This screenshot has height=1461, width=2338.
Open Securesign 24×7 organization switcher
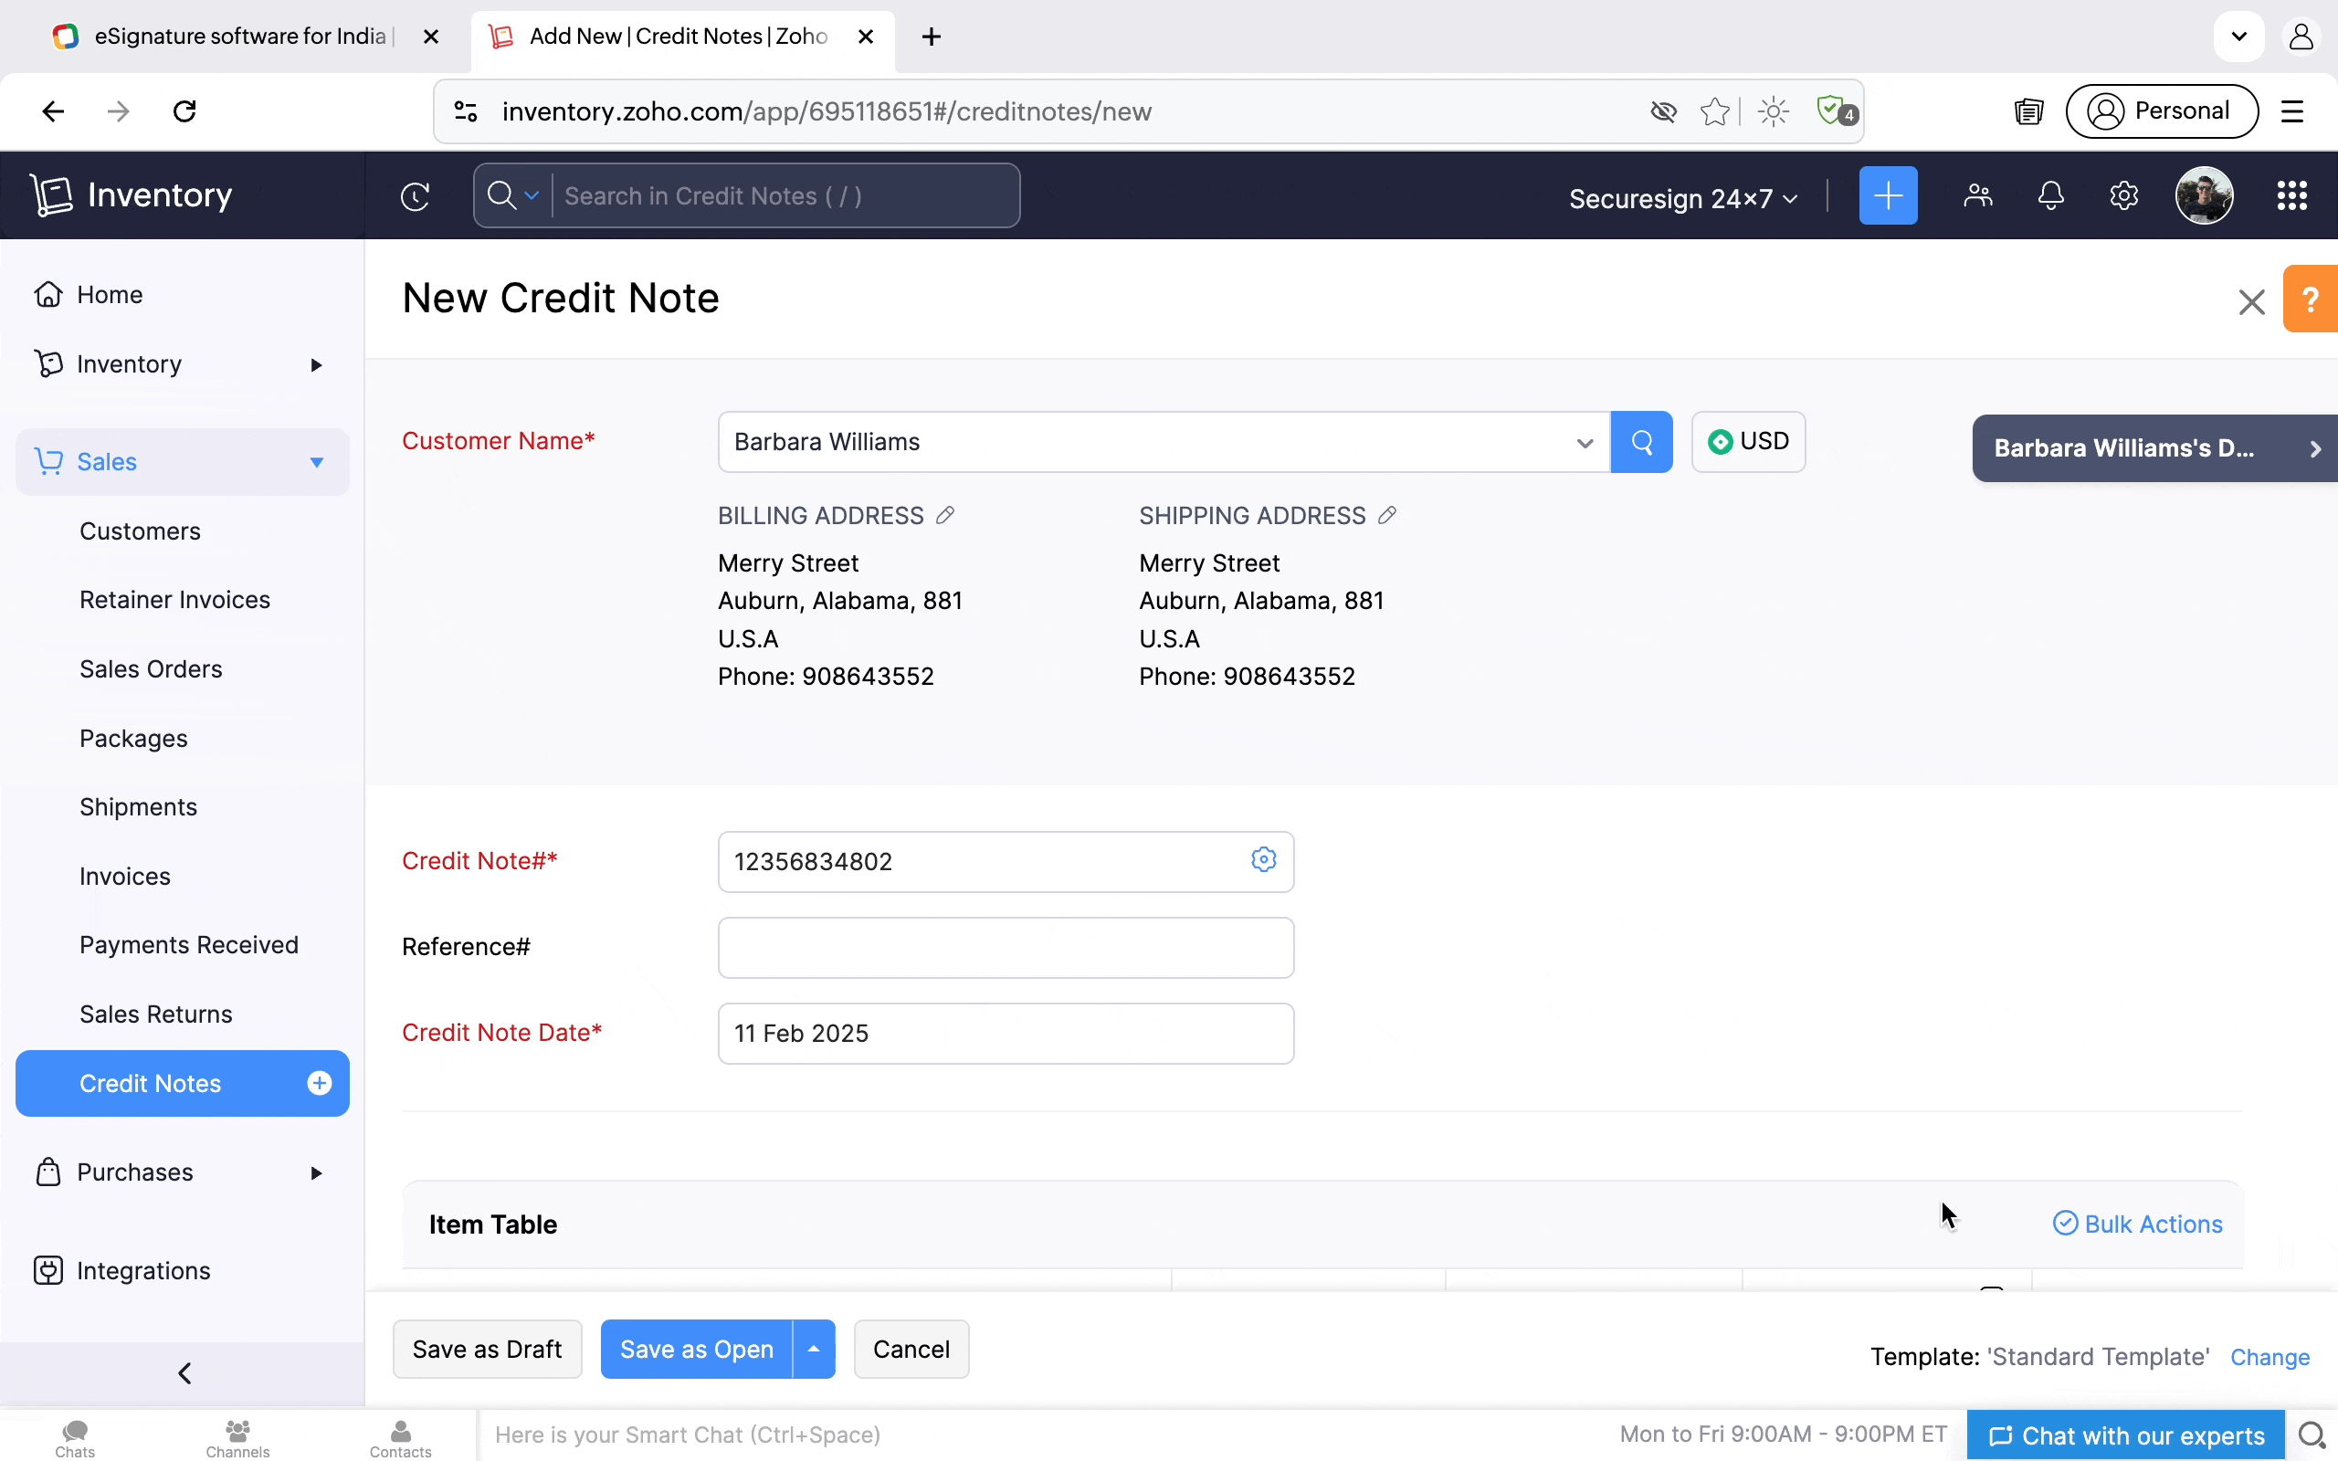1682,199
